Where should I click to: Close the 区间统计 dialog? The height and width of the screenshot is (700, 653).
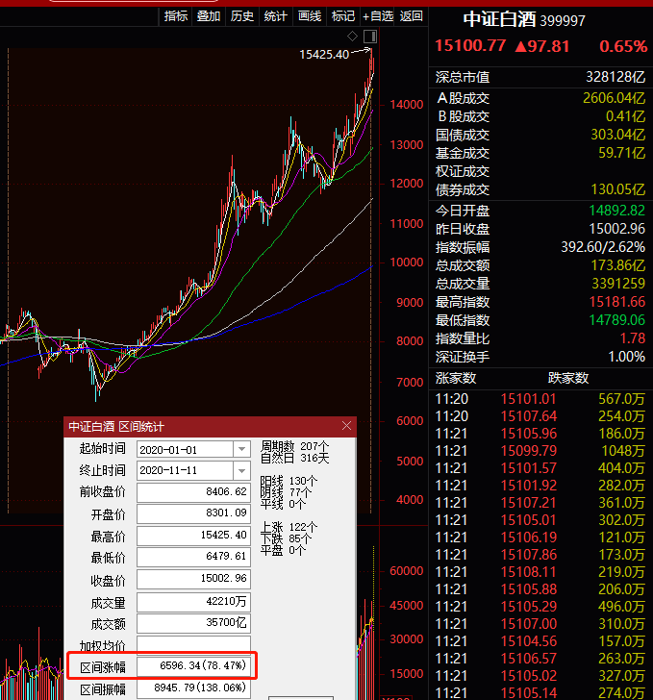click(347, 426)
